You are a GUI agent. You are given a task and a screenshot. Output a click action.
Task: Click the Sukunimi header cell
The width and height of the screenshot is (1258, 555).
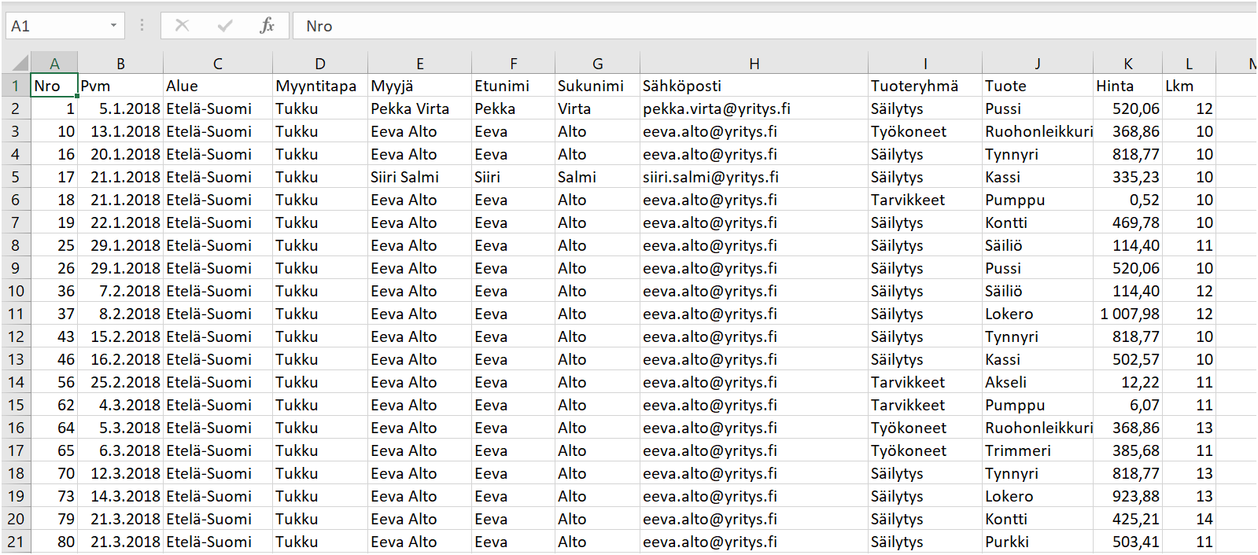[x=598, y=86]
